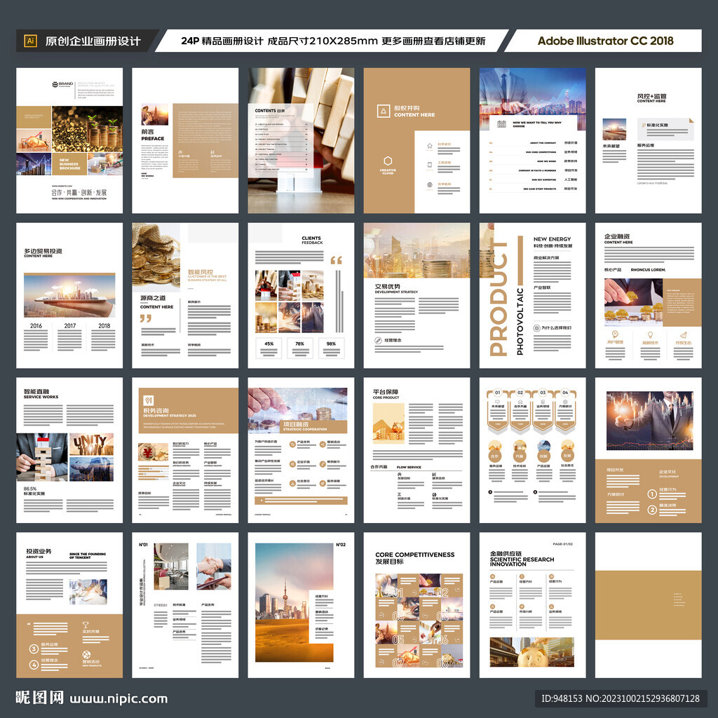Click the globe icon on 股权并购 page
The width and height of the screenshot is (718, 718).
tap(430, 185)
